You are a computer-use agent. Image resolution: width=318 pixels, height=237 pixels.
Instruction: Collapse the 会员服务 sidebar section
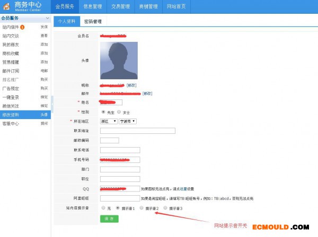click(x=47, y=18)
